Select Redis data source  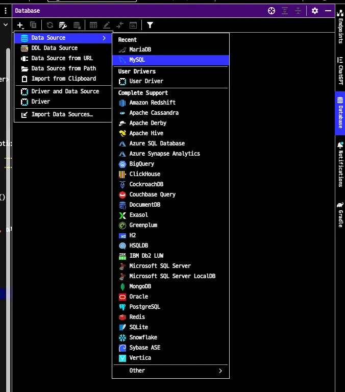[x=170, y=317]
